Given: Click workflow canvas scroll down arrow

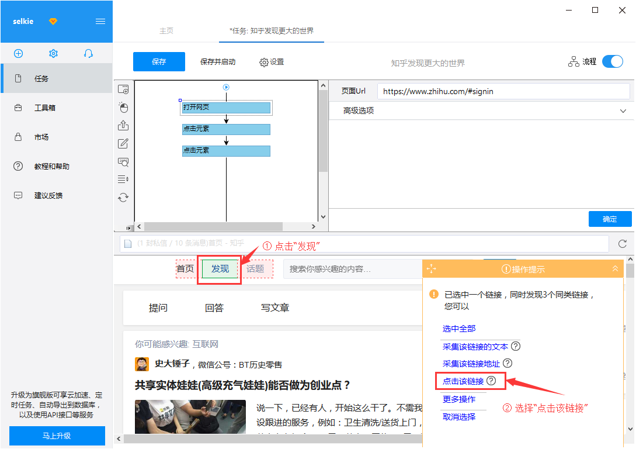Looking at the screenshot, I should click(x=324, y=217).
